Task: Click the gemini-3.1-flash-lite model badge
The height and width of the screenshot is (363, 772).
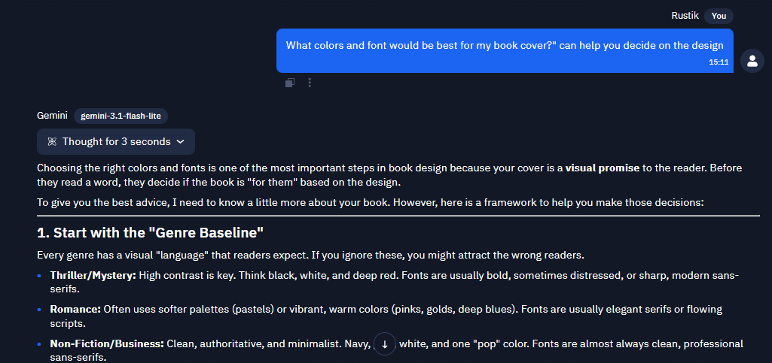Action: [121, 116]
